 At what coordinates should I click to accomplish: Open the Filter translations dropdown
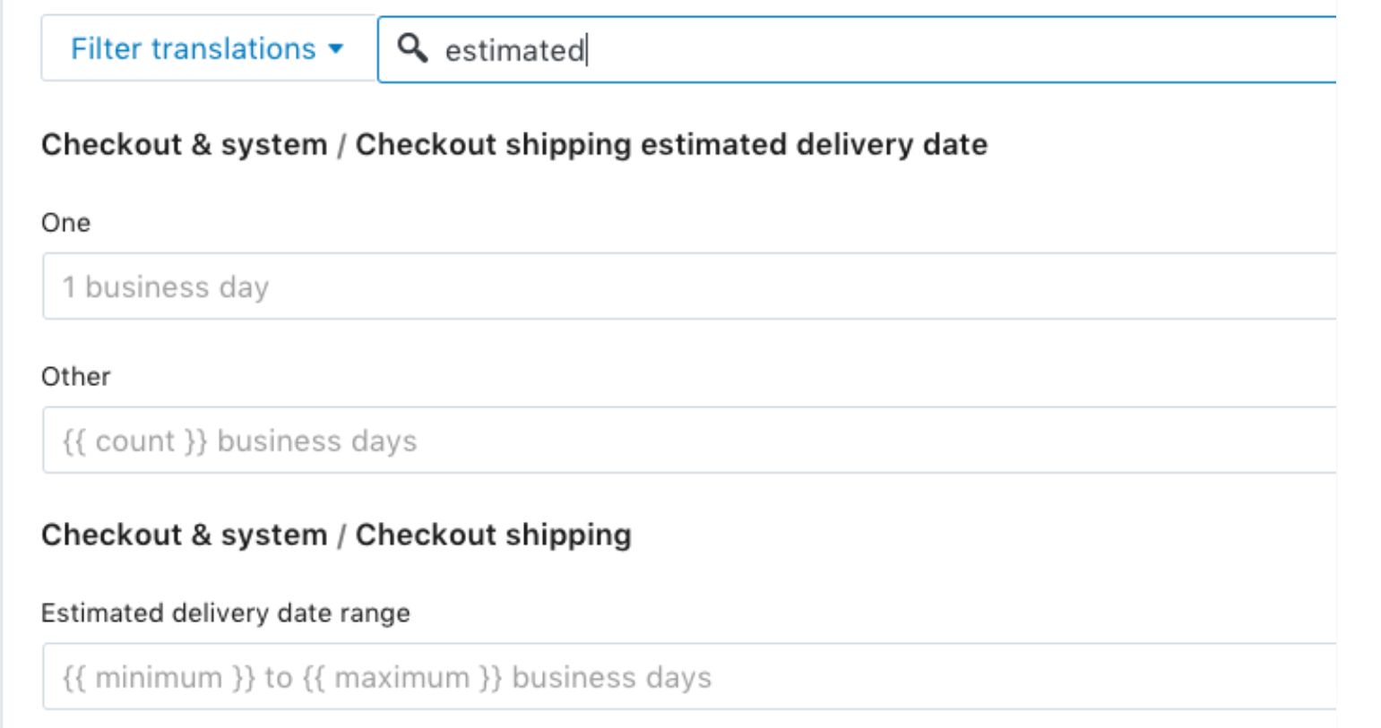click(208, 48)
